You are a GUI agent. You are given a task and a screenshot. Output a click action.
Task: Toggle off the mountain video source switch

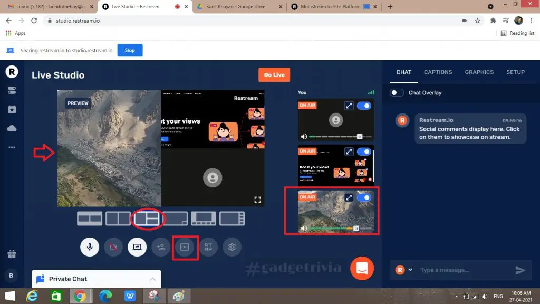[x=364, y=197]
